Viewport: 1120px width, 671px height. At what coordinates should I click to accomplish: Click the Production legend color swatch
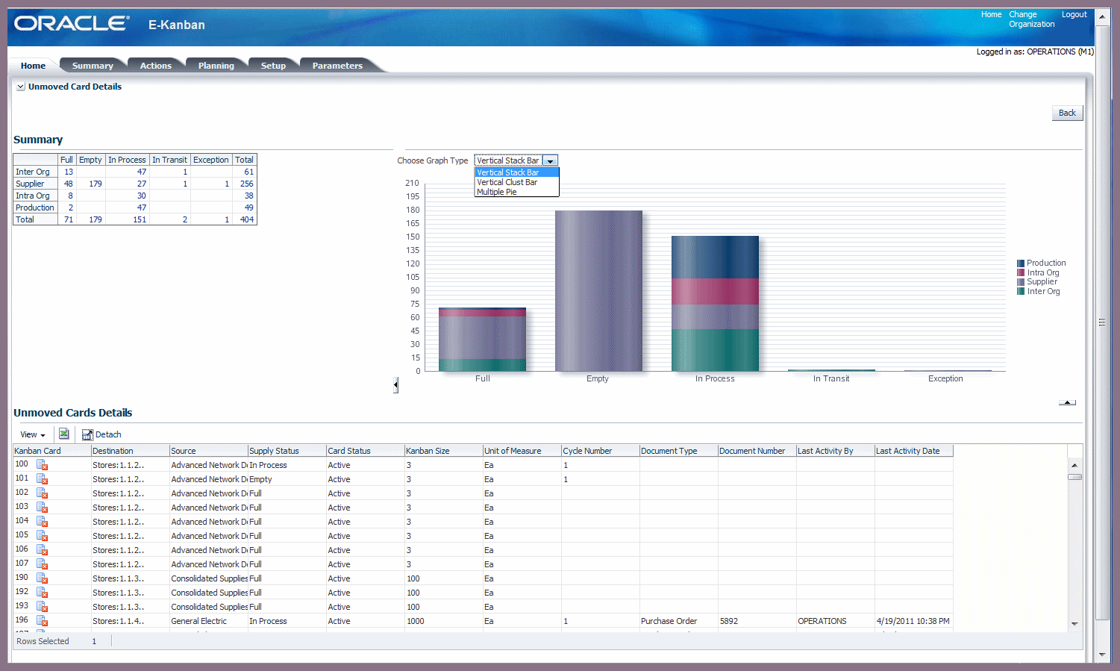click(1021, 263)
